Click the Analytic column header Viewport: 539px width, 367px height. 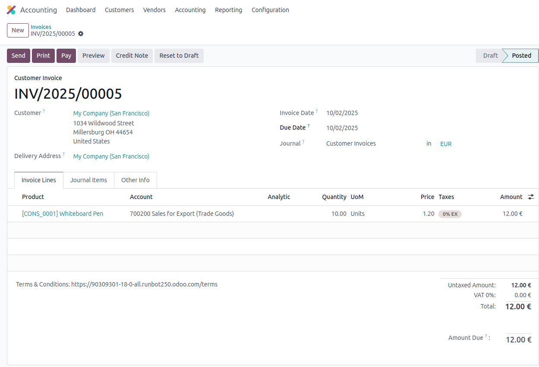pos(279,197)
